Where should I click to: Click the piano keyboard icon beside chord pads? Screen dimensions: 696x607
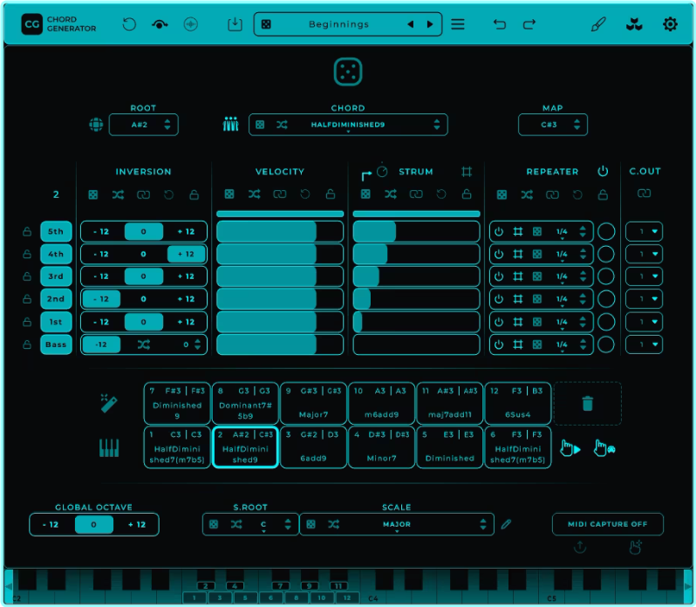tap(109, 448)
